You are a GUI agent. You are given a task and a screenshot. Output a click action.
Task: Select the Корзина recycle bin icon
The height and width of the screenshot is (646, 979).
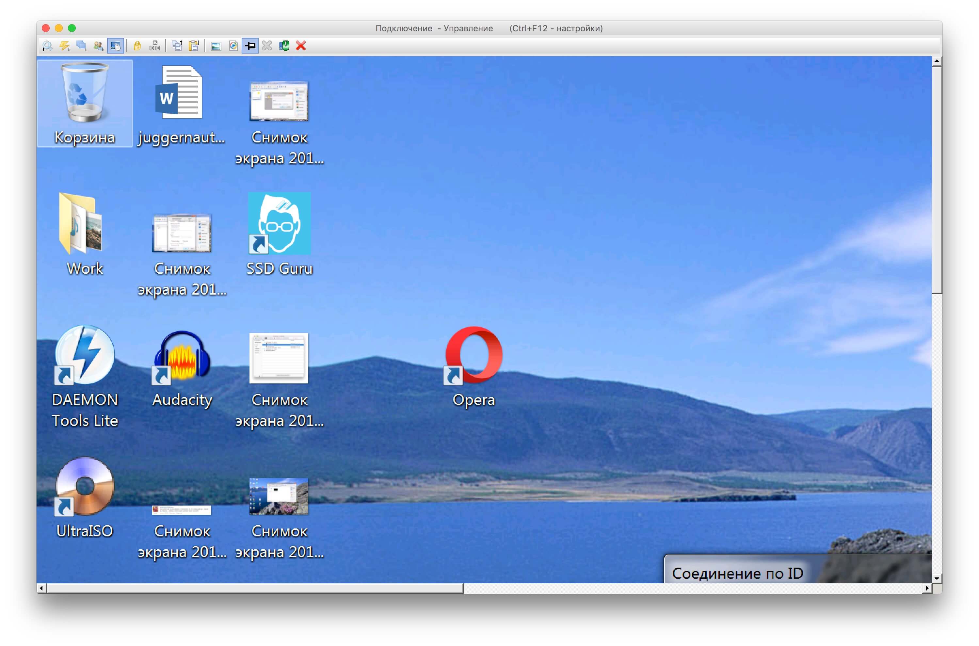(x=85, y=104)
